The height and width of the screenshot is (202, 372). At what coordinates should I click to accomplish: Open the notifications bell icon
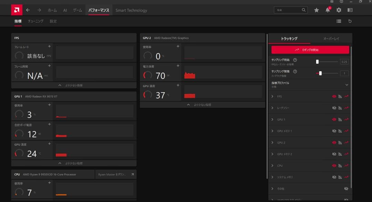coord(327,10)
